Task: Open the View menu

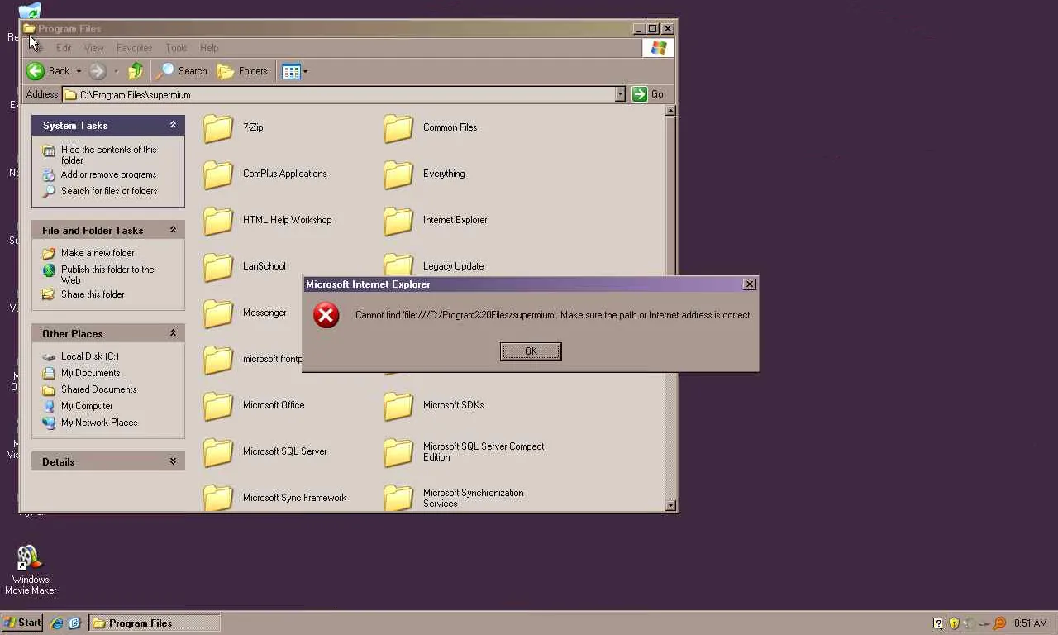Action: click(x=94, y=48)
